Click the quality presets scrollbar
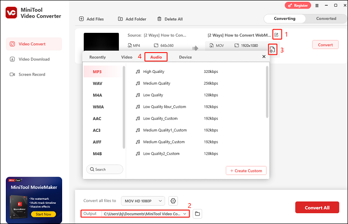The width and height of the screenshot is (348, 224). pyautogui.click(x=267, y=92)
